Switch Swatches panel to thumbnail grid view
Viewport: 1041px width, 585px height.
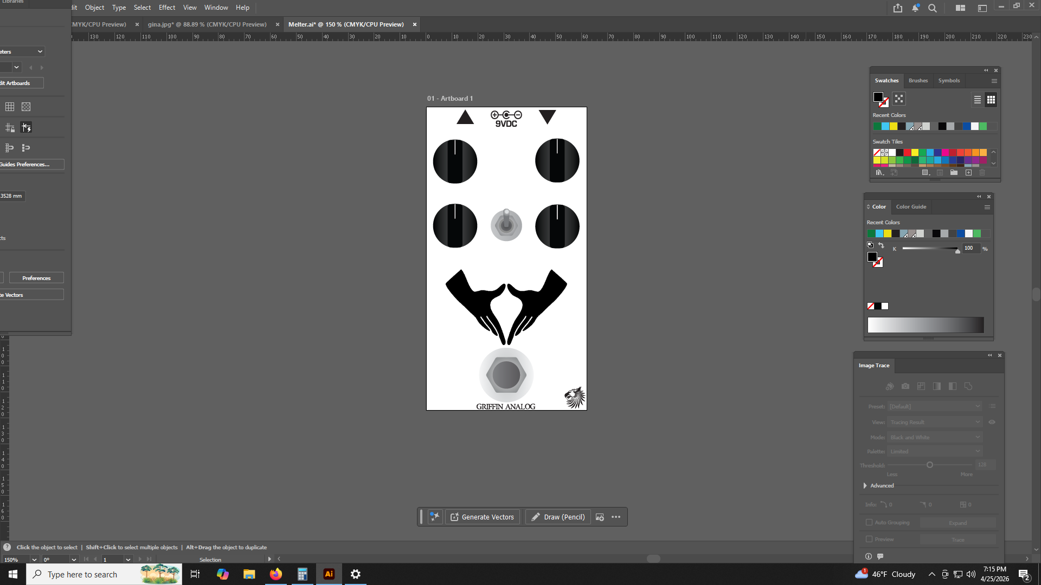point(991,100)
